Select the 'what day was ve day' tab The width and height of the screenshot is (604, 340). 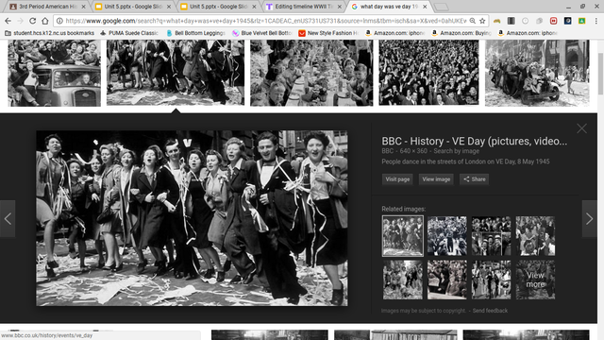[x=388, y=7]
